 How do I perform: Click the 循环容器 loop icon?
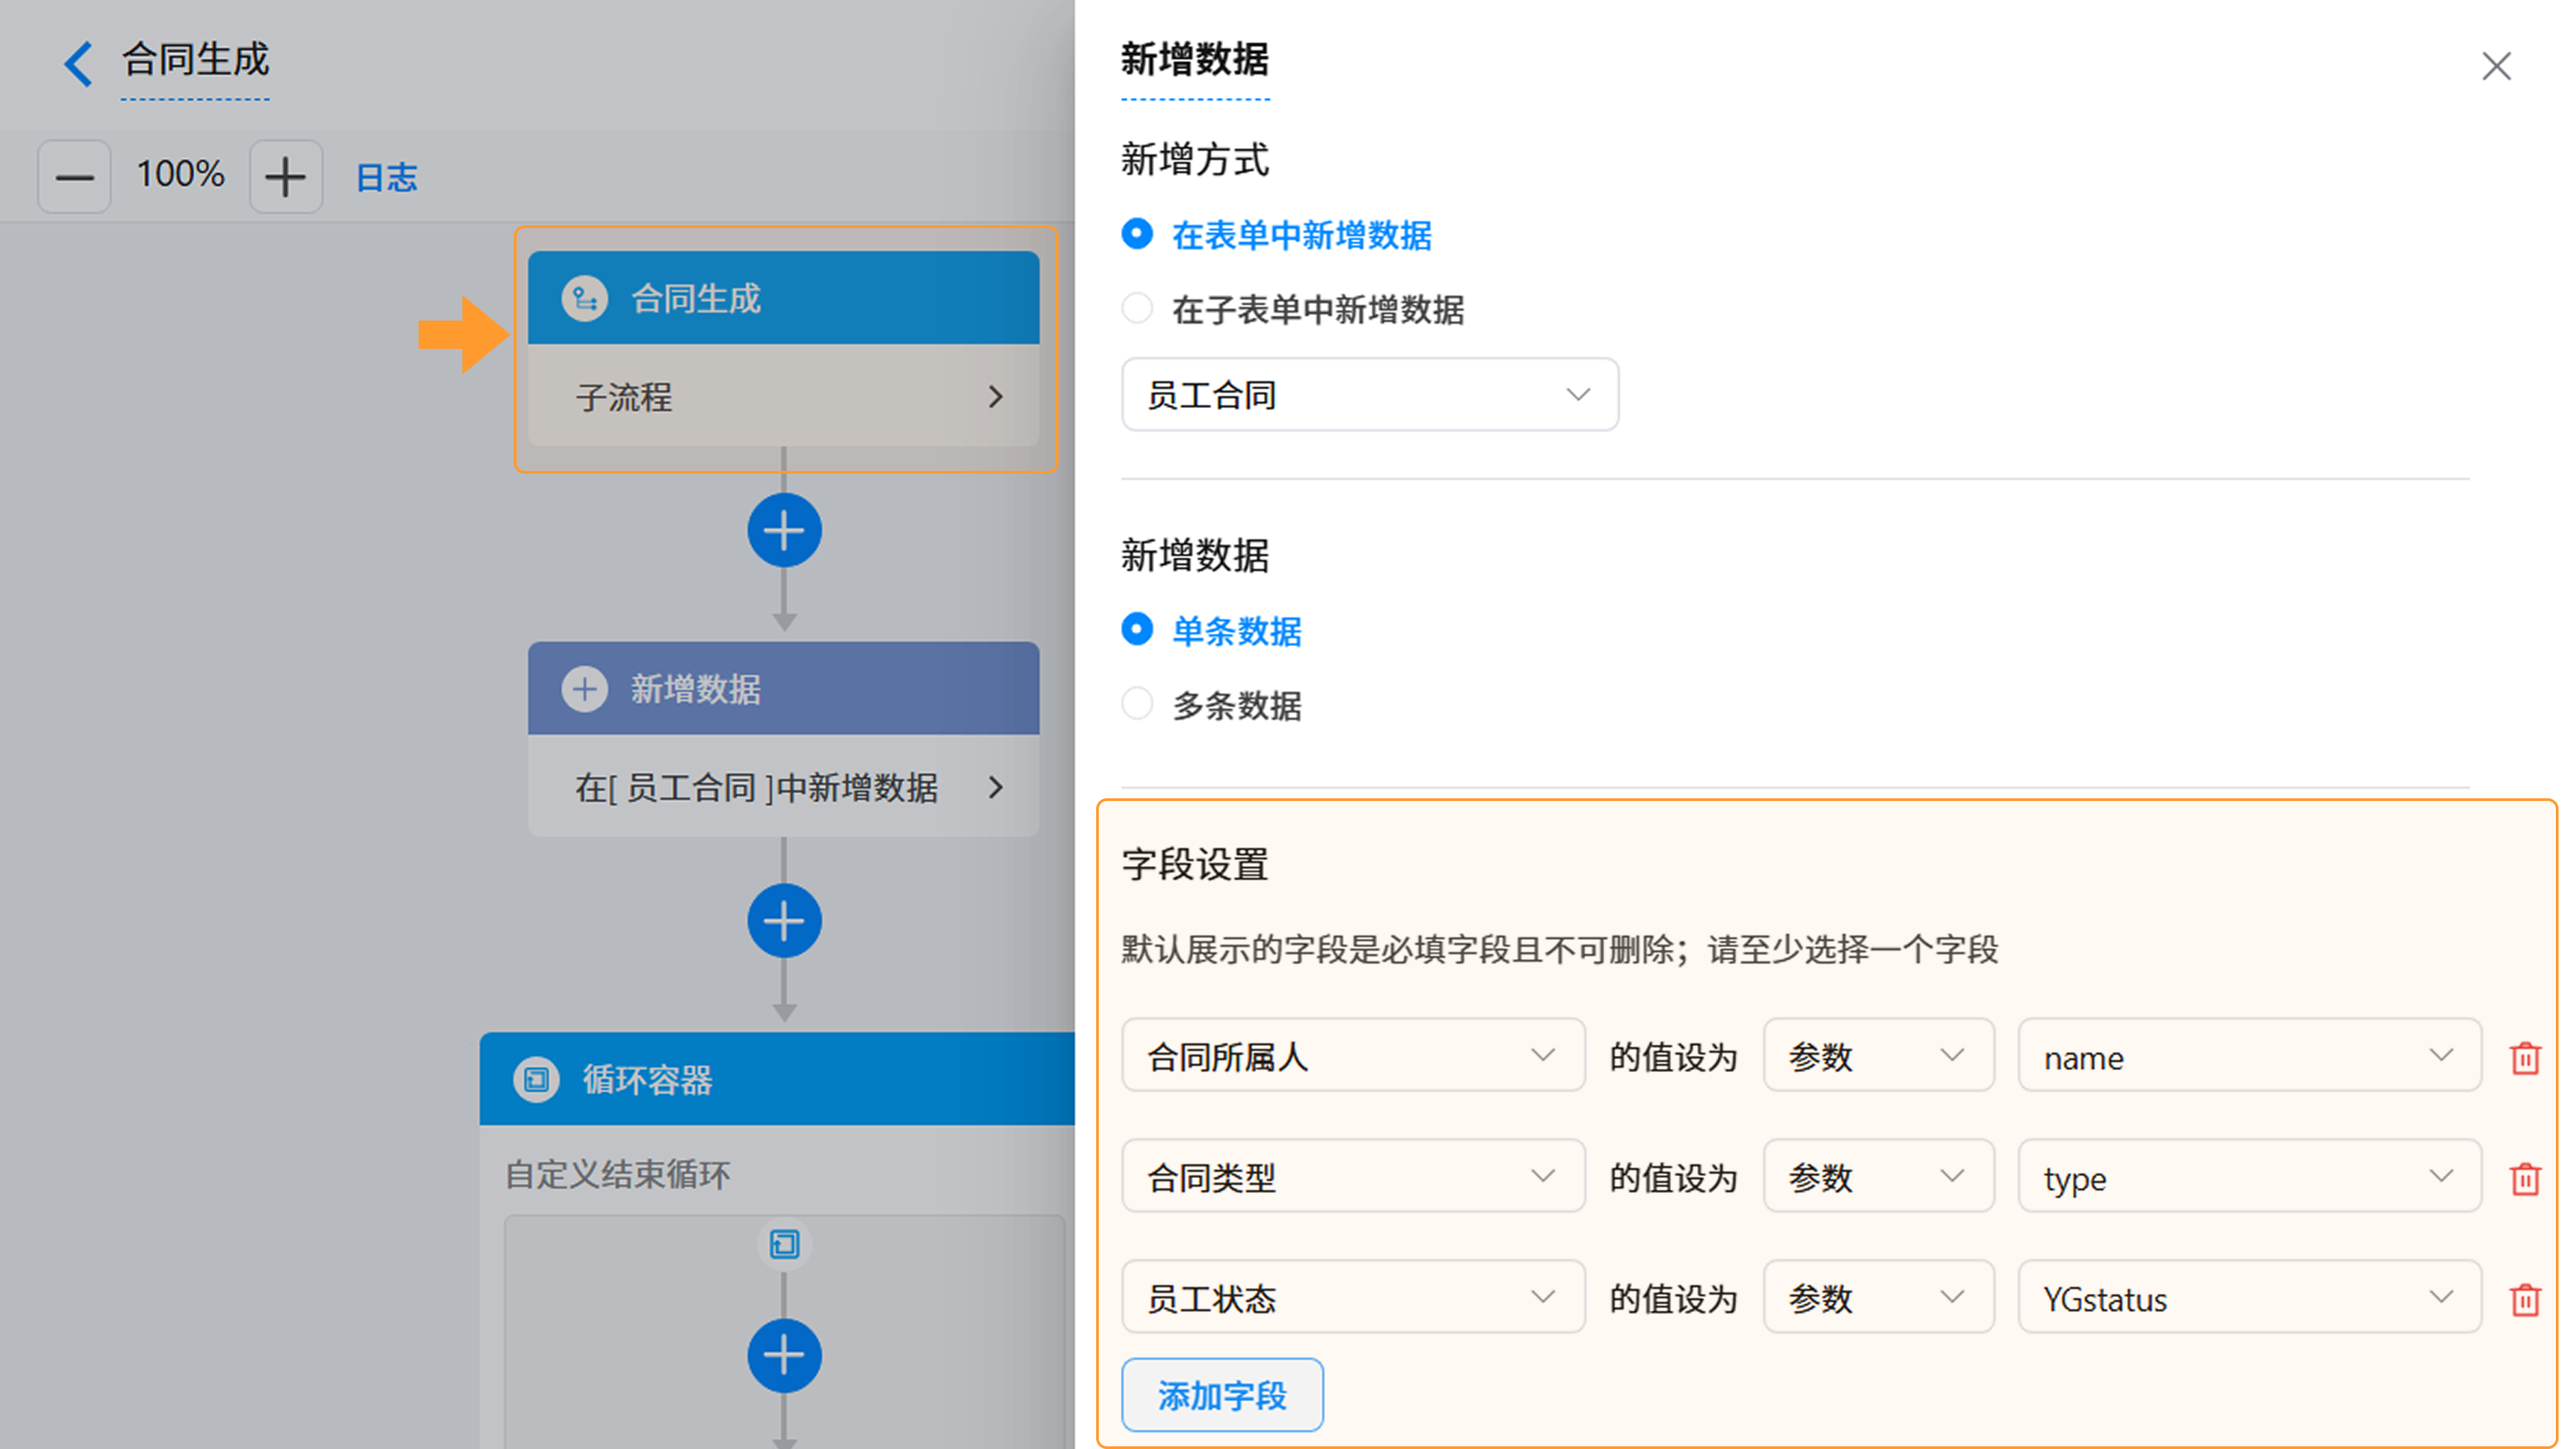point(536,1079)
